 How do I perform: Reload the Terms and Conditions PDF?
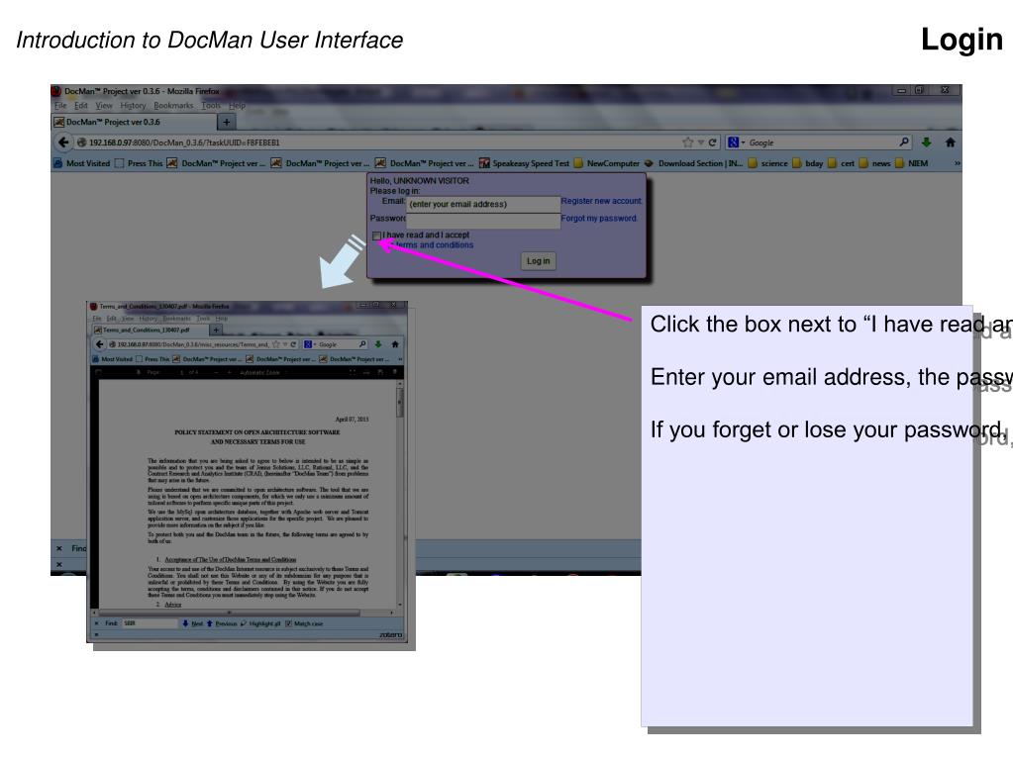293,344
